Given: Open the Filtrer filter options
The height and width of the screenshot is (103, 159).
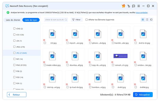Looking at the screenshot, I should 77,20.
